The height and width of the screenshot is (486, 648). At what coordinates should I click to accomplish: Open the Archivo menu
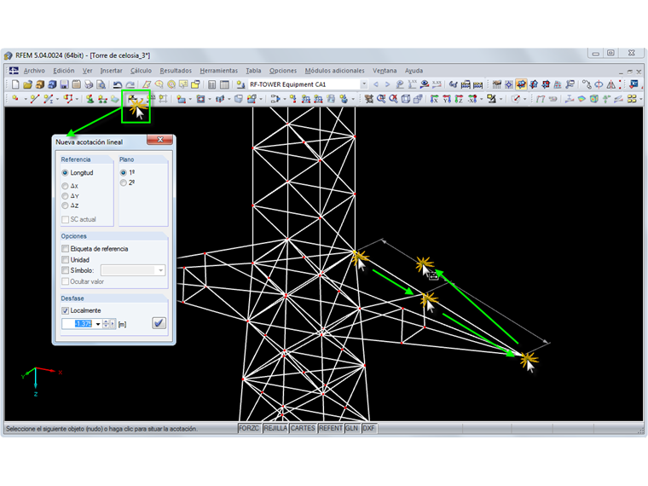click(x=34, y=71)
